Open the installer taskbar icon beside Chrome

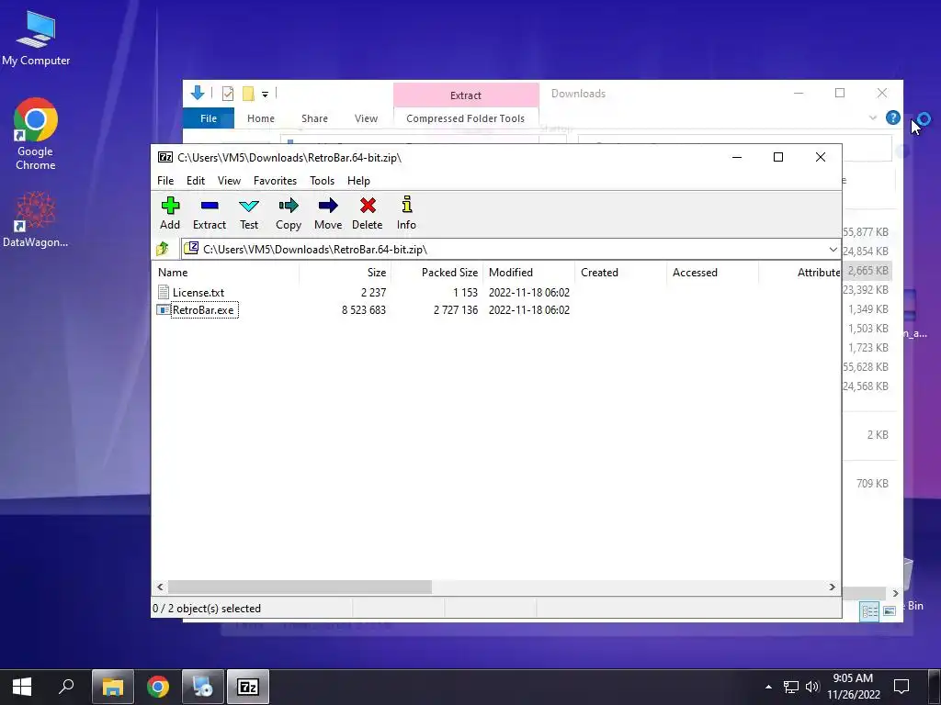point(203,687)
